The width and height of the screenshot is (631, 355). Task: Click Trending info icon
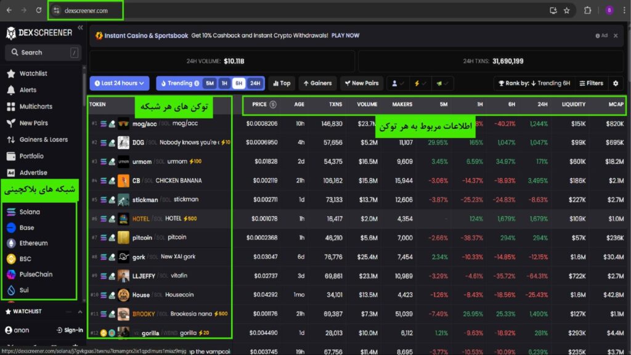click(197, 83)
